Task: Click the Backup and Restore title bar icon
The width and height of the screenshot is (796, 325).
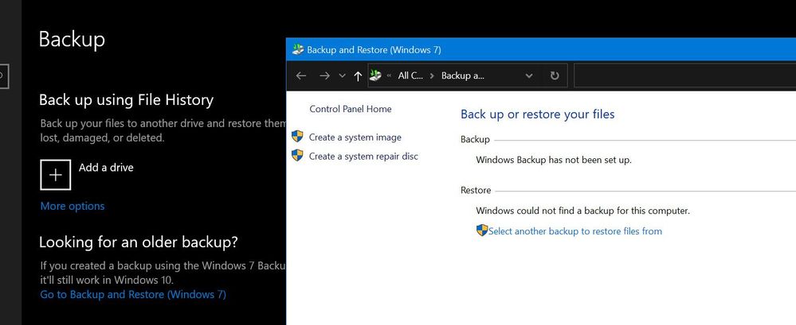Action: 298,49
